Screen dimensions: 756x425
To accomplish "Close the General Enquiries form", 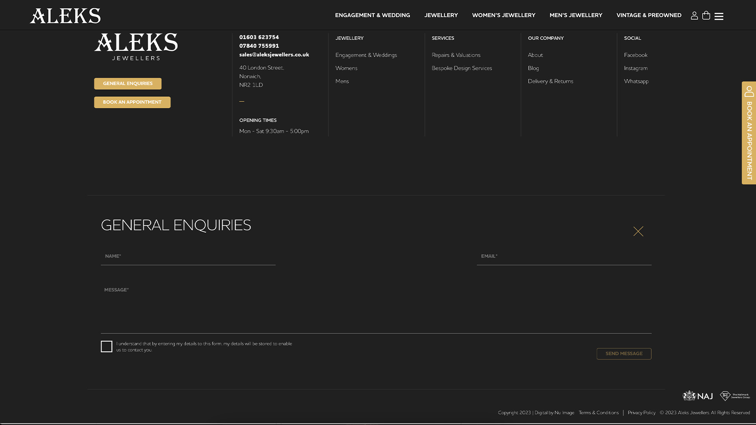I will pos(638,231).
